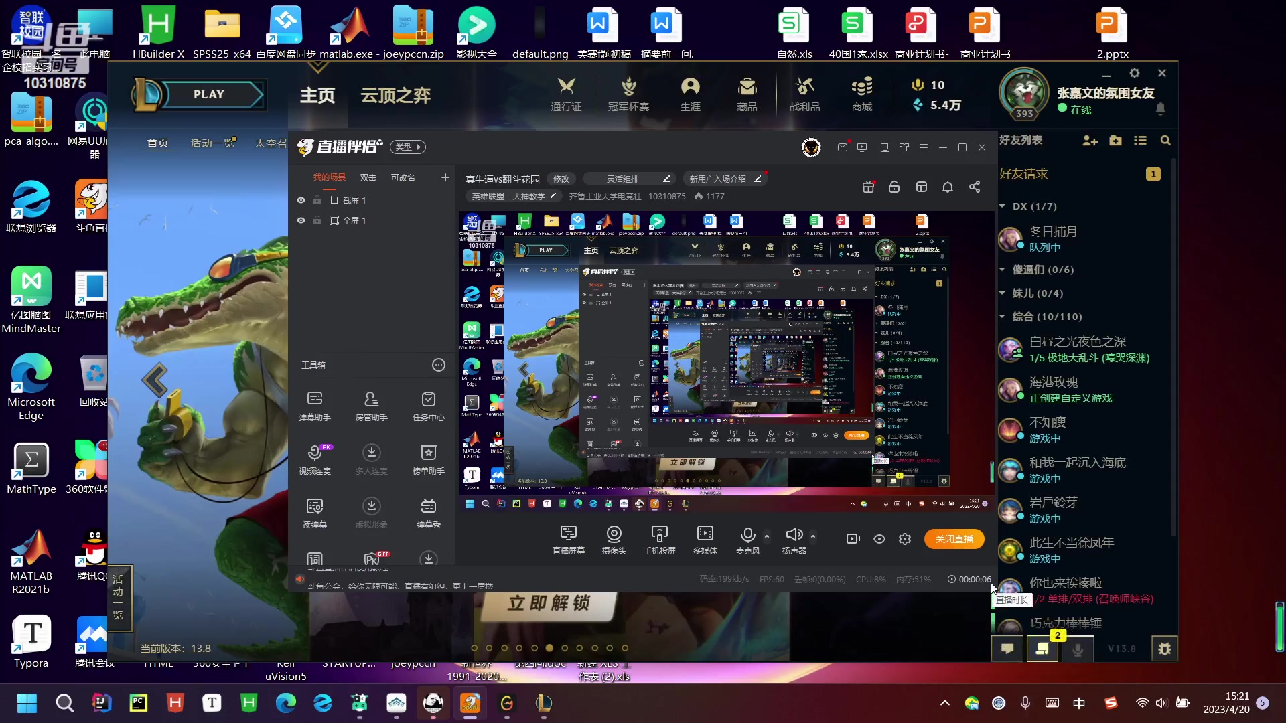Open 通行证 pass in League client
The image size is (1286, 723).
tap(566, 94)
